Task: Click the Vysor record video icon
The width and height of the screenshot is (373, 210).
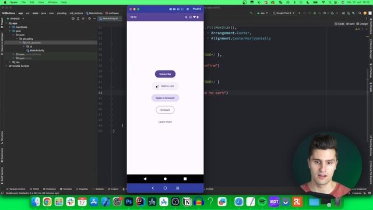Action: tap(174, 9)
